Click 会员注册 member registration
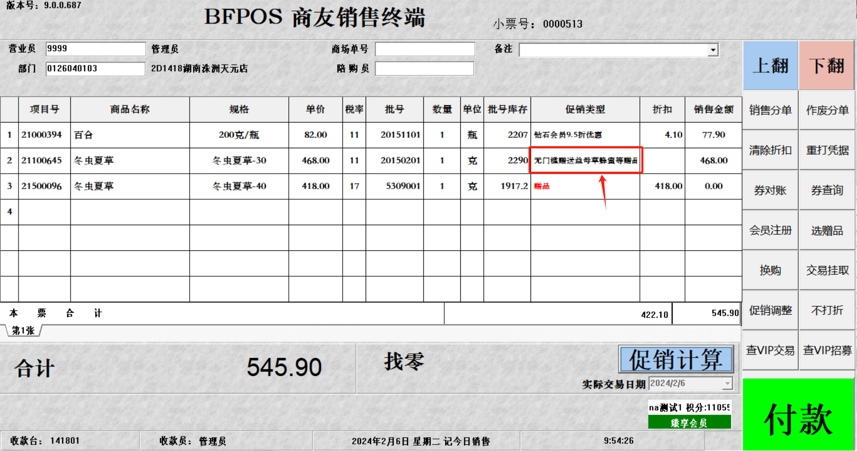 tap(770, 230)
